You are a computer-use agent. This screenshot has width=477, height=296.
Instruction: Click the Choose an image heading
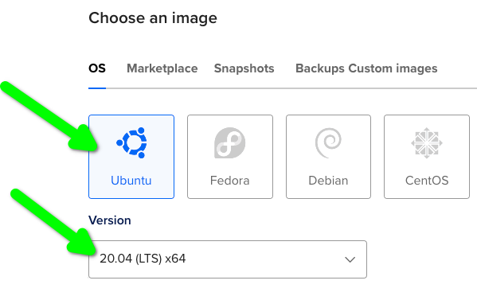pos(153,18)
